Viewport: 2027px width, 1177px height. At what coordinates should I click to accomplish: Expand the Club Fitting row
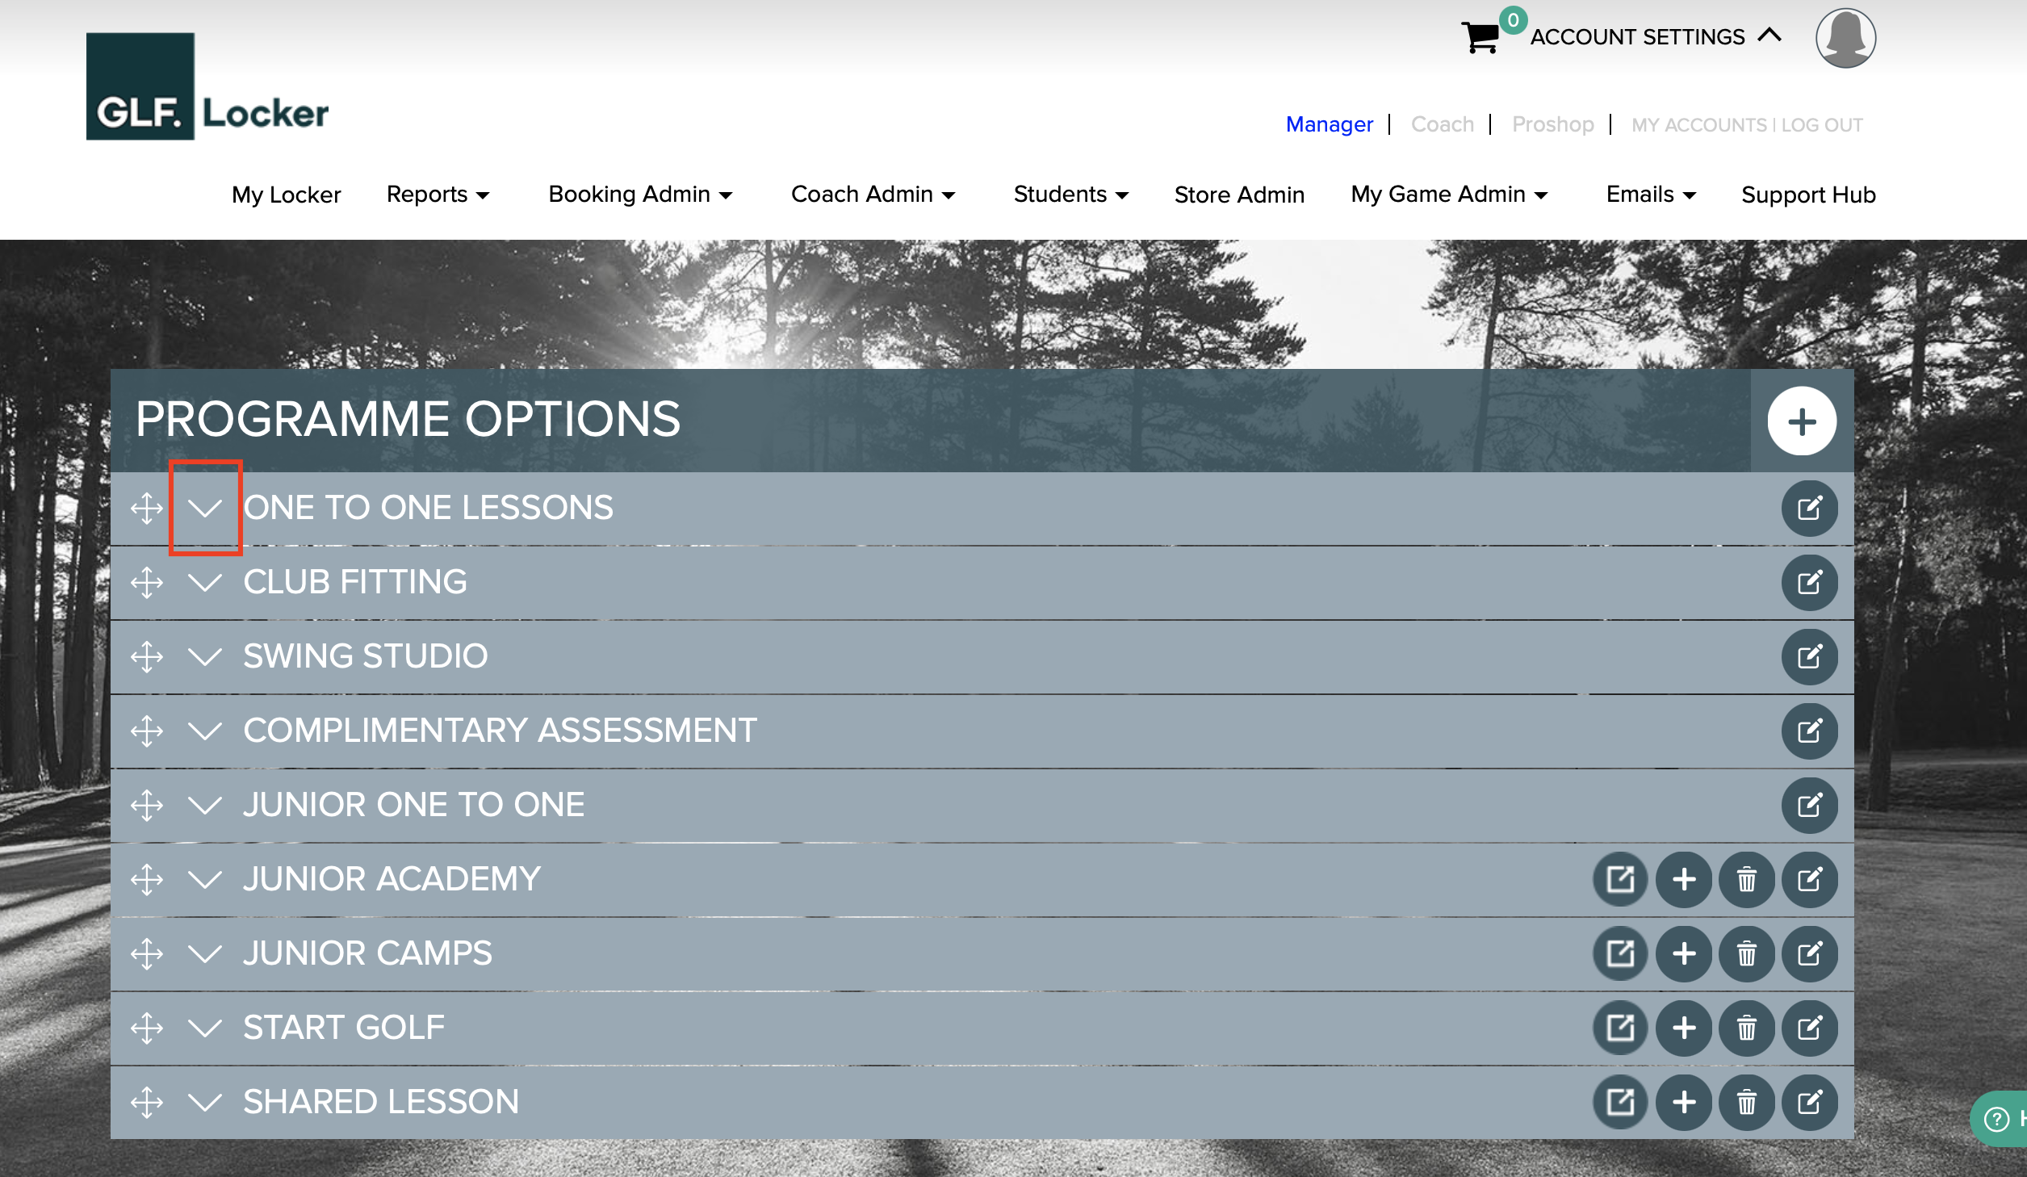coord(205,582)
